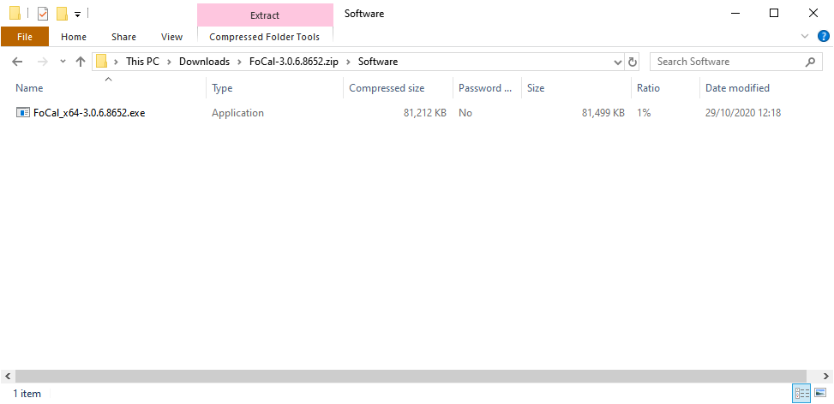Open the File ribbon tab

pyautogui.click(x=25, y=37)
